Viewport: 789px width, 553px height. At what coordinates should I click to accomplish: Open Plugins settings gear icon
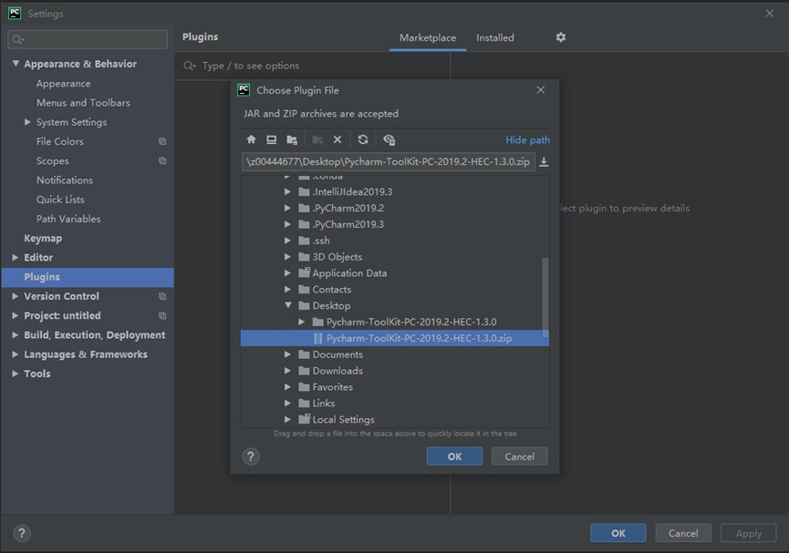point(561,37)
